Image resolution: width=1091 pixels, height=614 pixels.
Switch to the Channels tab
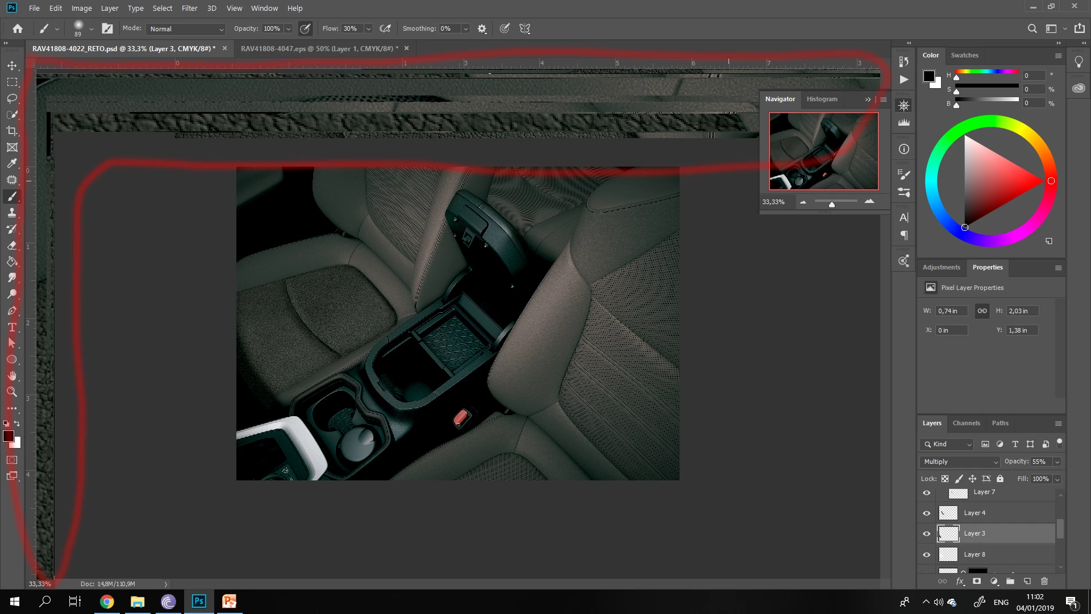(966, 423)
